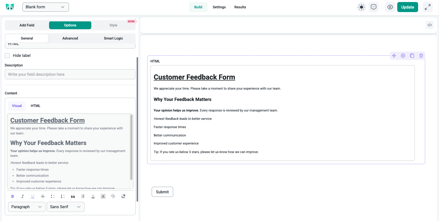Click the Tip line in preview
The height and width of the screenshot is (221, 439).
coord(206,152)
